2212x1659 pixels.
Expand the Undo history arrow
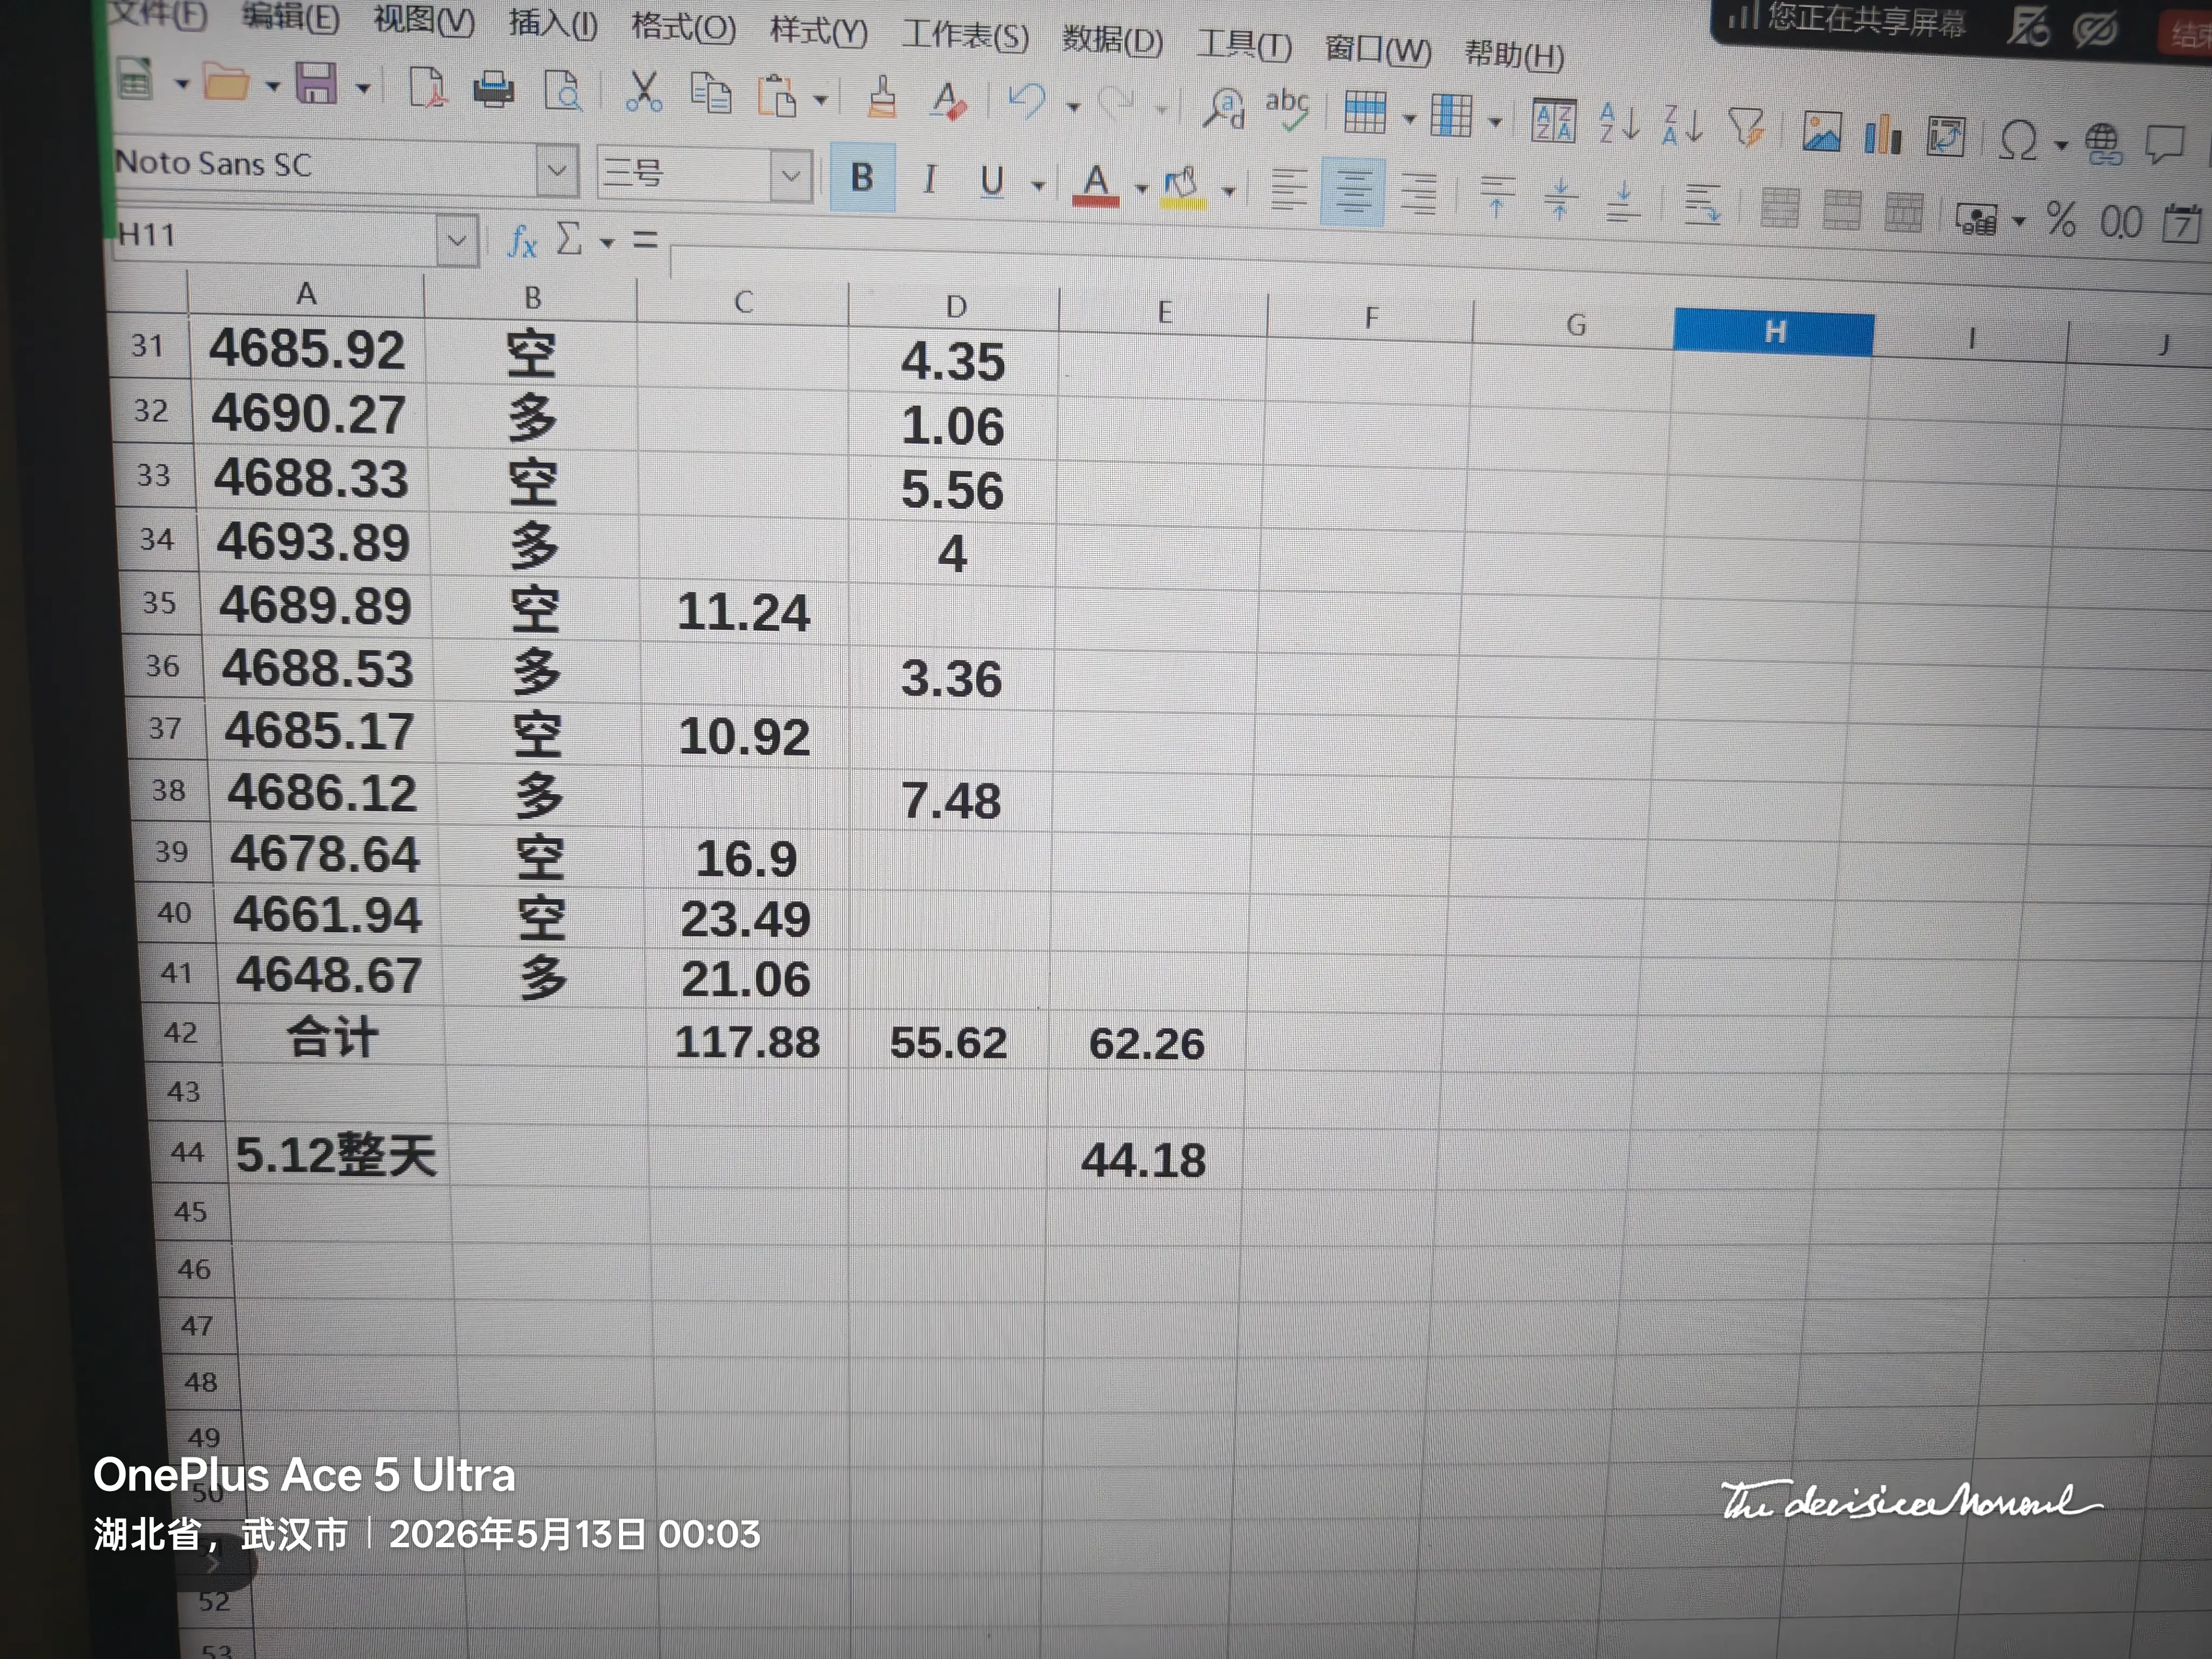[x=1073, y=106]
